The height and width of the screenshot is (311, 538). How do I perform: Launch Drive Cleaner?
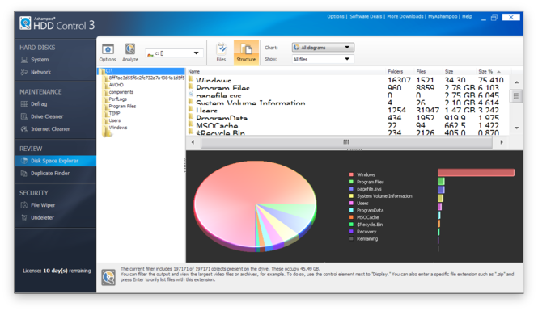pos(47,116)
